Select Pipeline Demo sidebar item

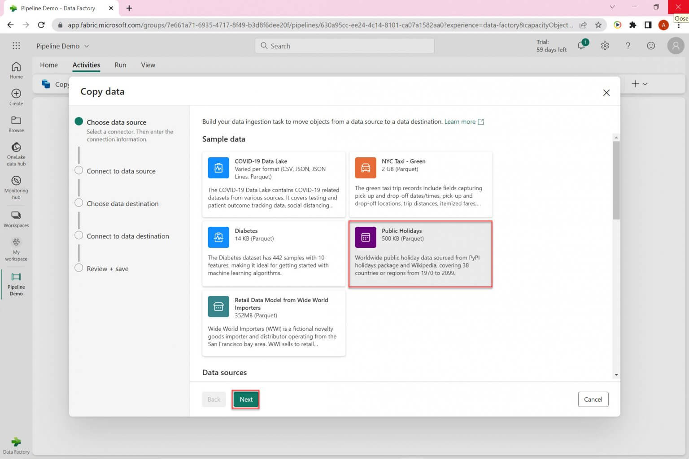16,284
